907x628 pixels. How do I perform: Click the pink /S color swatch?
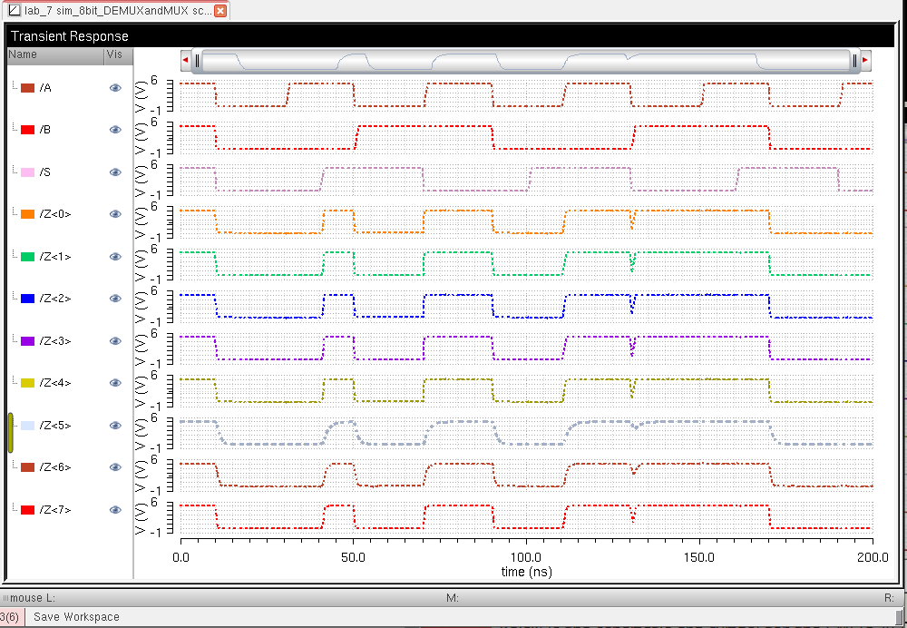27,172
